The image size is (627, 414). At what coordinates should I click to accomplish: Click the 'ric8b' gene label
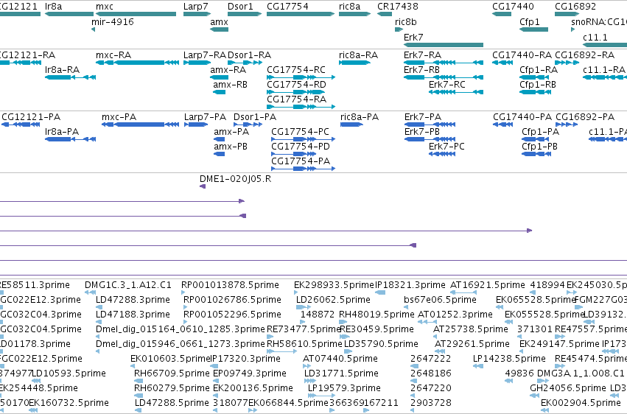pyautogui.click(x=405, y=21)
